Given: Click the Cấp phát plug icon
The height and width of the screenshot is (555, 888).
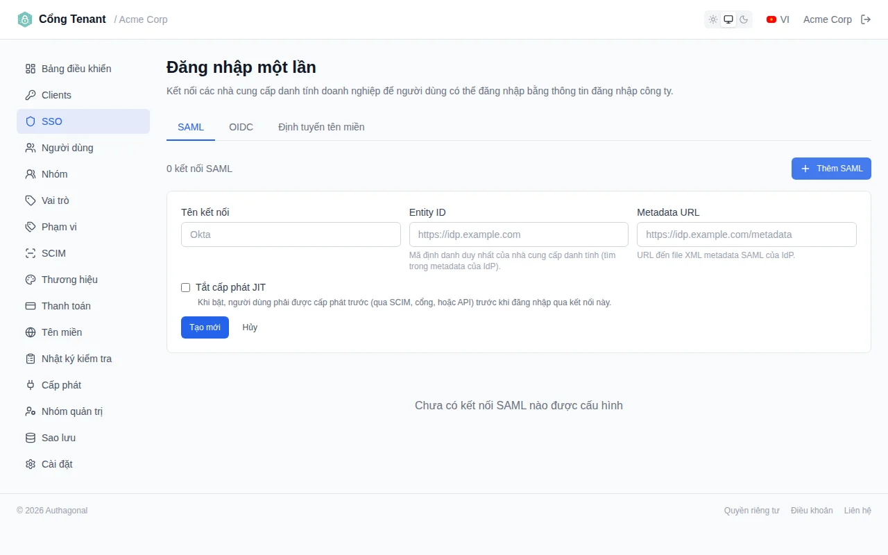Looking at the screenshot, I should coord(31,385).
